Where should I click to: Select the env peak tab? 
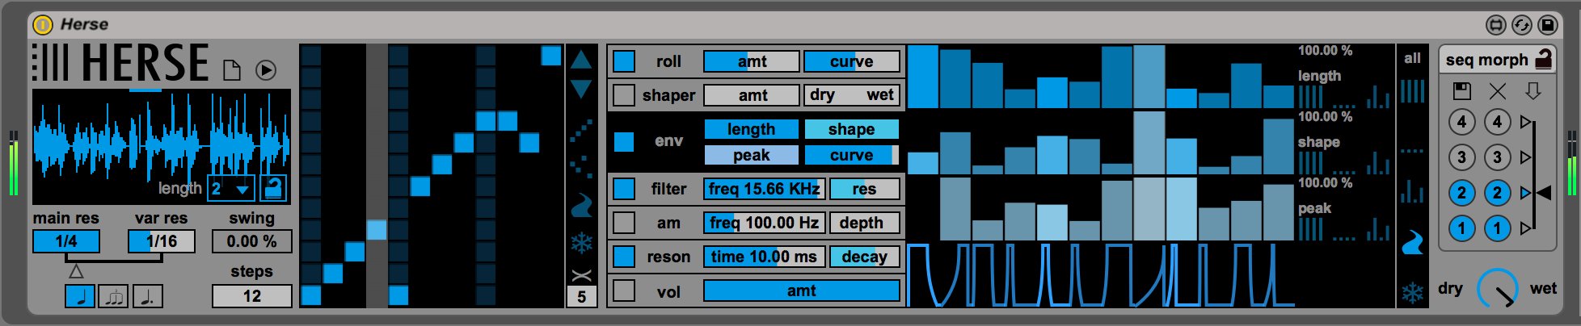coord(752,155)
